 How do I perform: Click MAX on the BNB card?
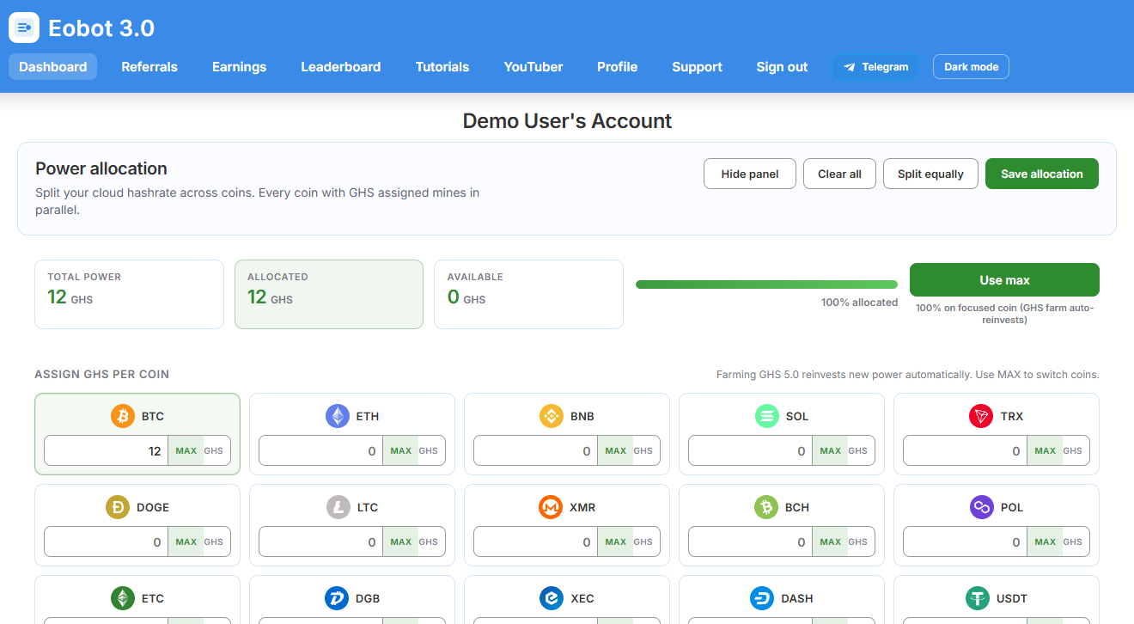615,450
